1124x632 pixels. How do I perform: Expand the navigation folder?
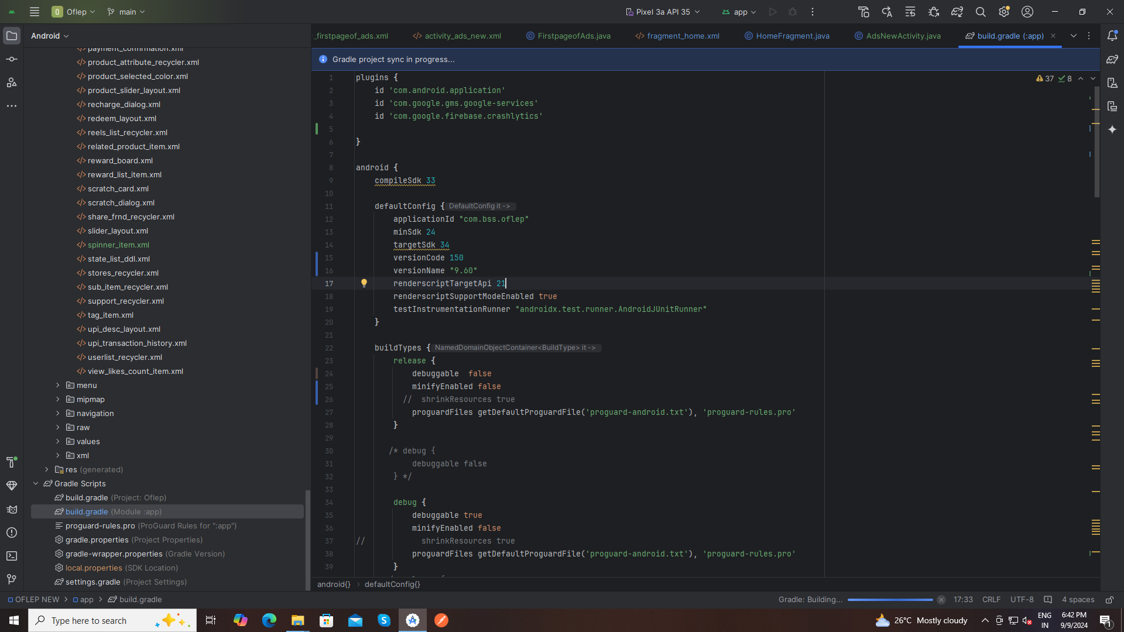coord(58,414)
